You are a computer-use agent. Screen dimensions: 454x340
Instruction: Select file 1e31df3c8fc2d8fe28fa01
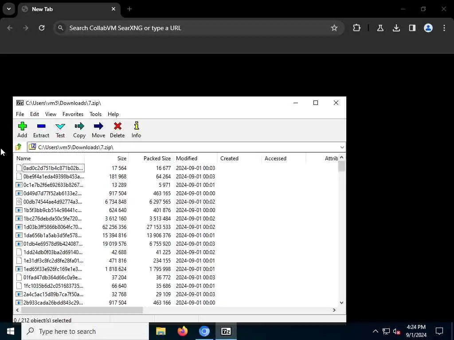53,260
